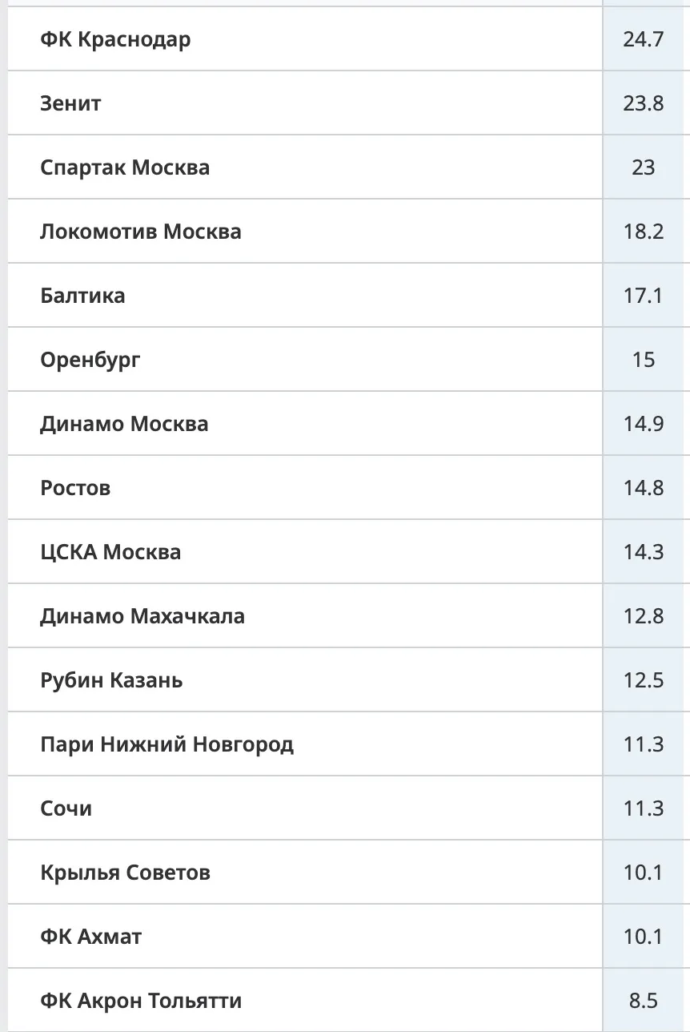Screen dimensions: 690x1032
Task: Open the Динамо Москва link
Action: (x=124, y=424)
